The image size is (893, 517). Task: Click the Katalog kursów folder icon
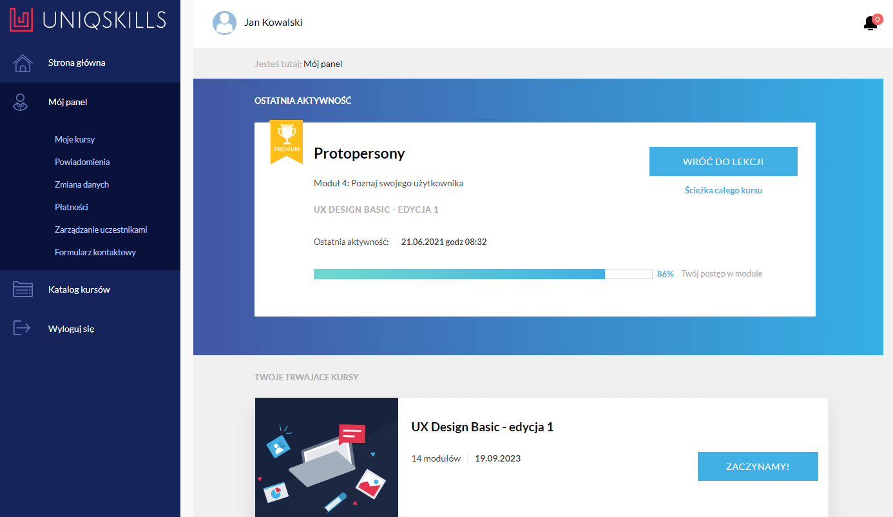(23, 289)
